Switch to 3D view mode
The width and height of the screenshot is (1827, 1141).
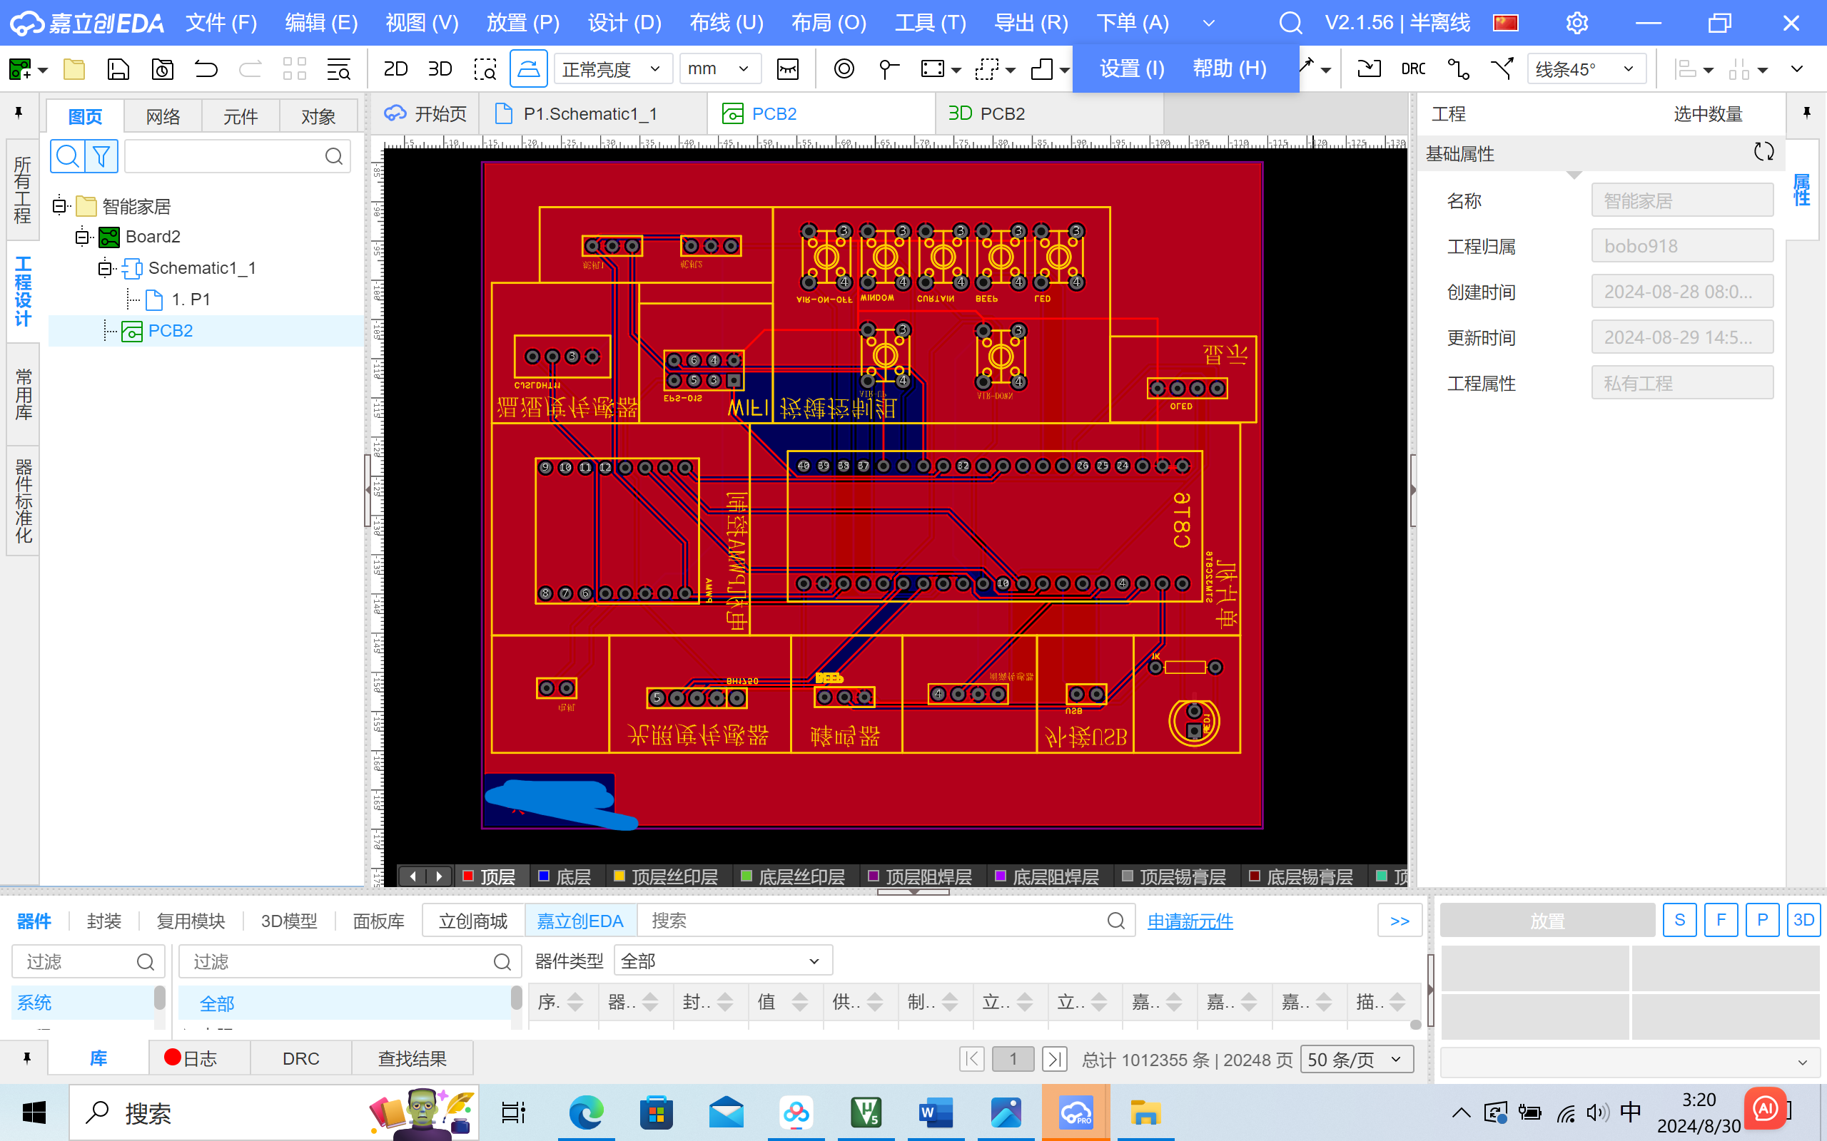[x=440, y=69]
